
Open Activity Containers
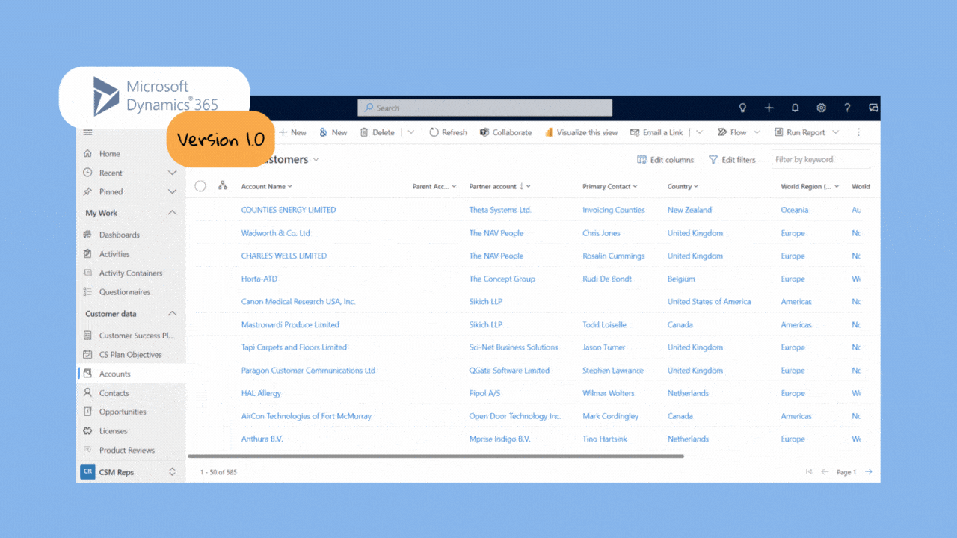[x=130, y=273]
